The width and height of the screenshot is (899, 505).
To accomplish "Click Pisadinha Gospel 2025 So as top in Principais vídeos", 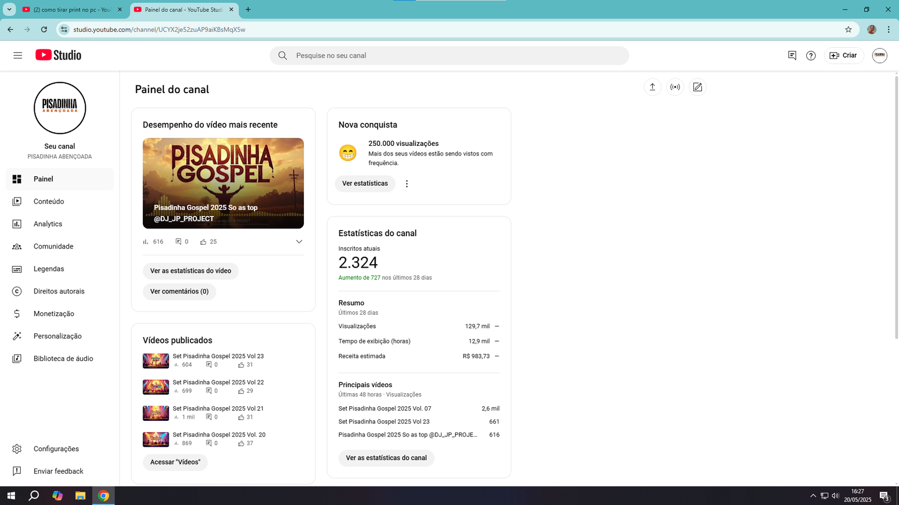I will click(408, 435).
